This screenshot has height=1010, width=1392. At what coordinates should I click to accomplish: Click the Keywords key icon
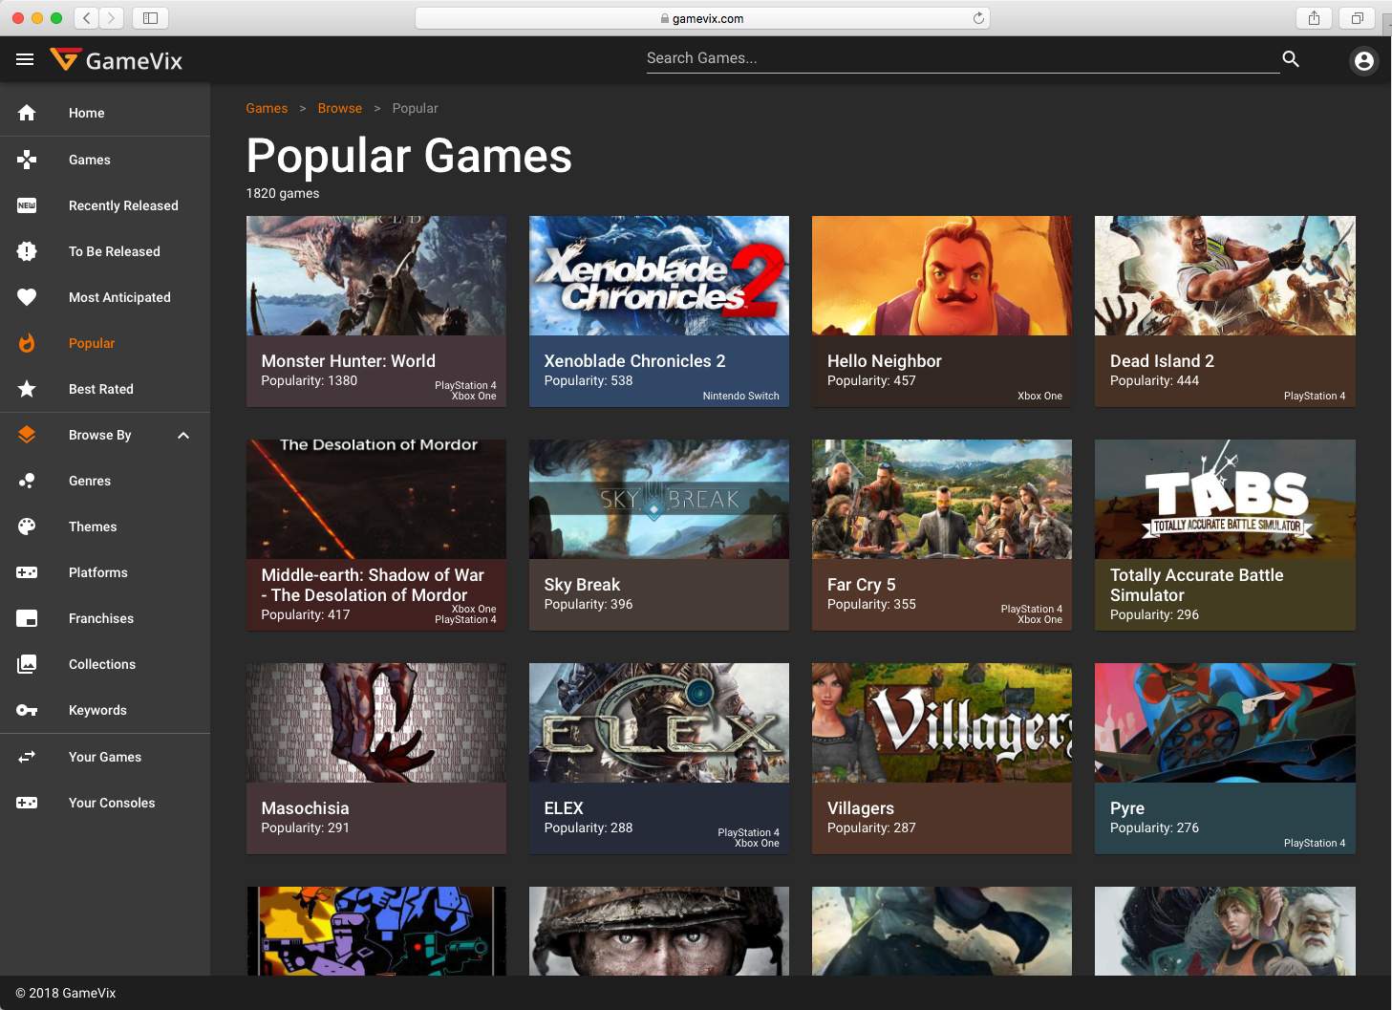[27, 710]
